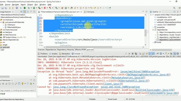The width and height of the screenshot is (181, 101).
Task: Click the Last Edit Location icon
Action: (x=92, y=8)
